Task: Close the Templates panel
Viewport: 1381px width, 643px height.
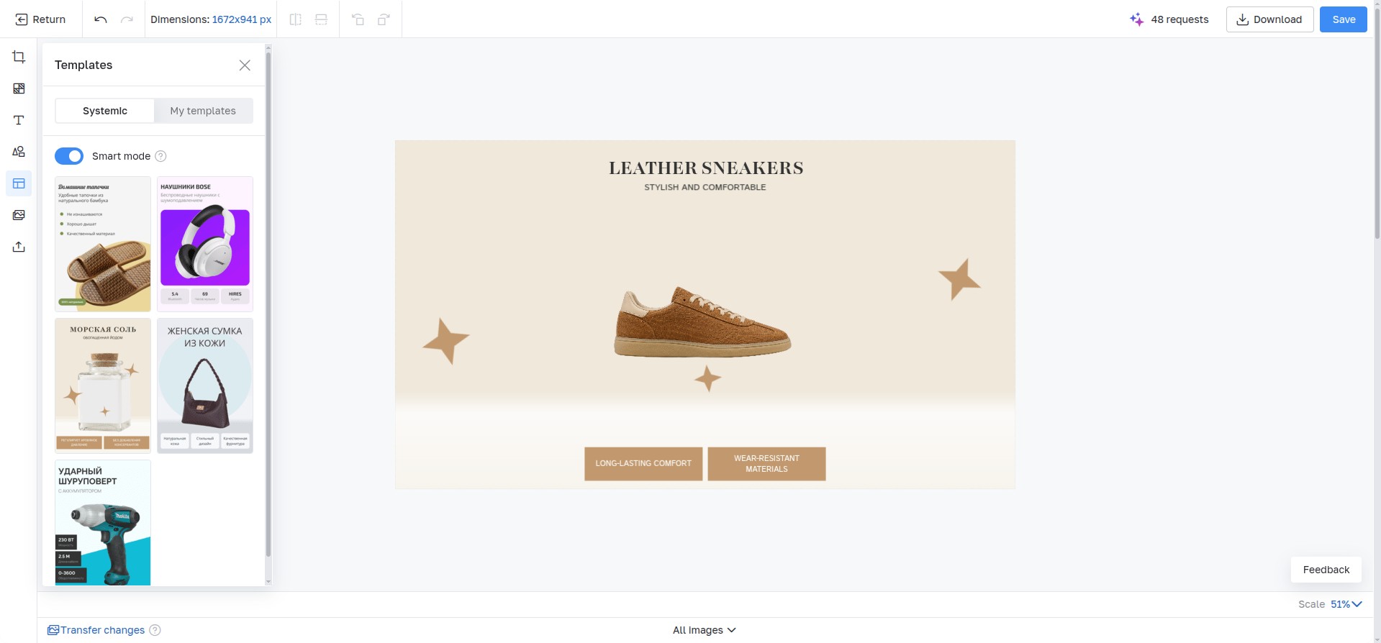Action: pos(245,65)
